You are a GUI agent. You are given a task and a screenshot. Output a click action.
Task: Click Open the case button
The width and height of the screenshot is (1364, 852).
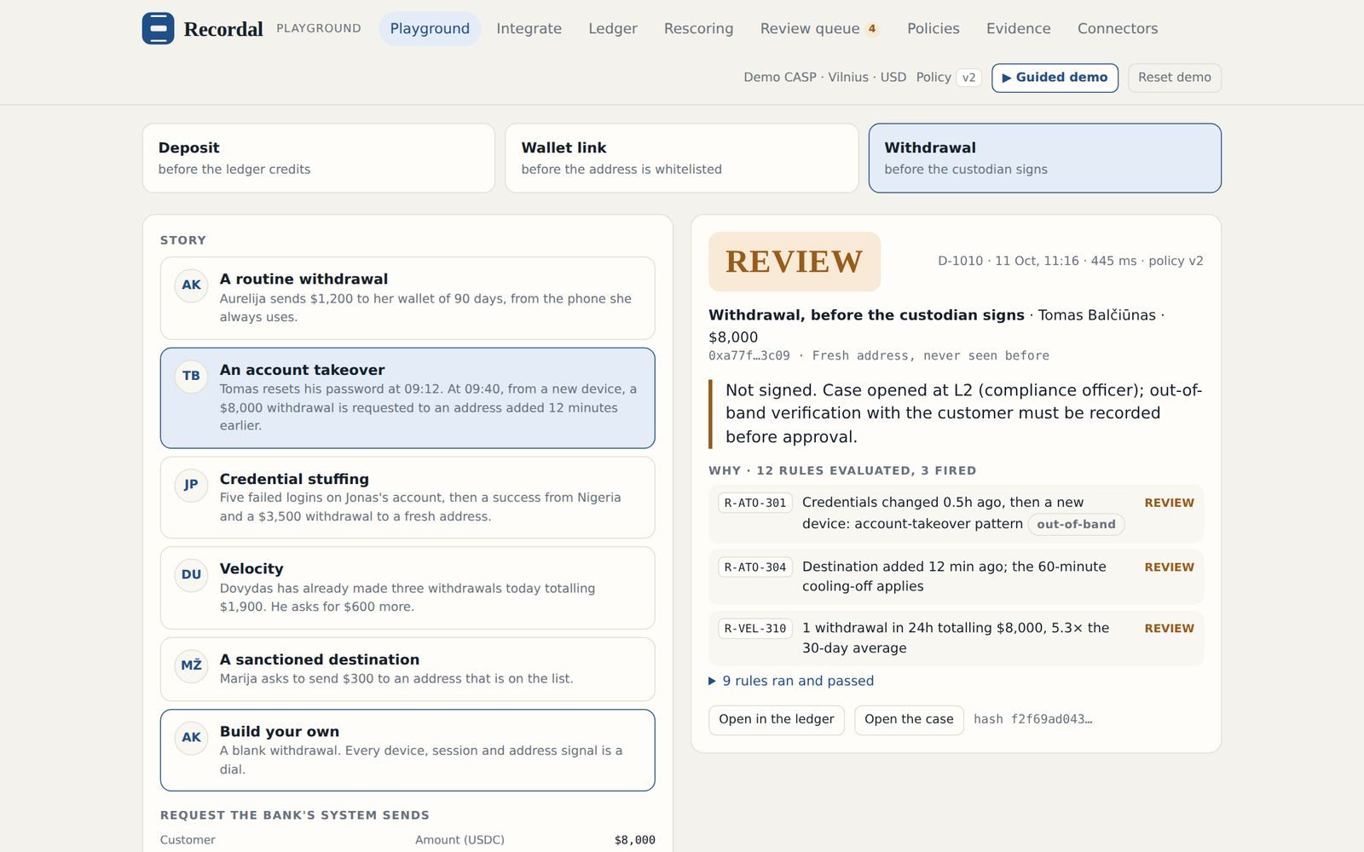pyautogui.click(x=909, y=720)
